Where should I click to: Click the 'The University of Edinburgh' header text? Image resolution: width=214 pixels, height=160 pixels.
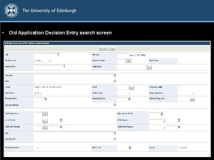coord(49,11)
